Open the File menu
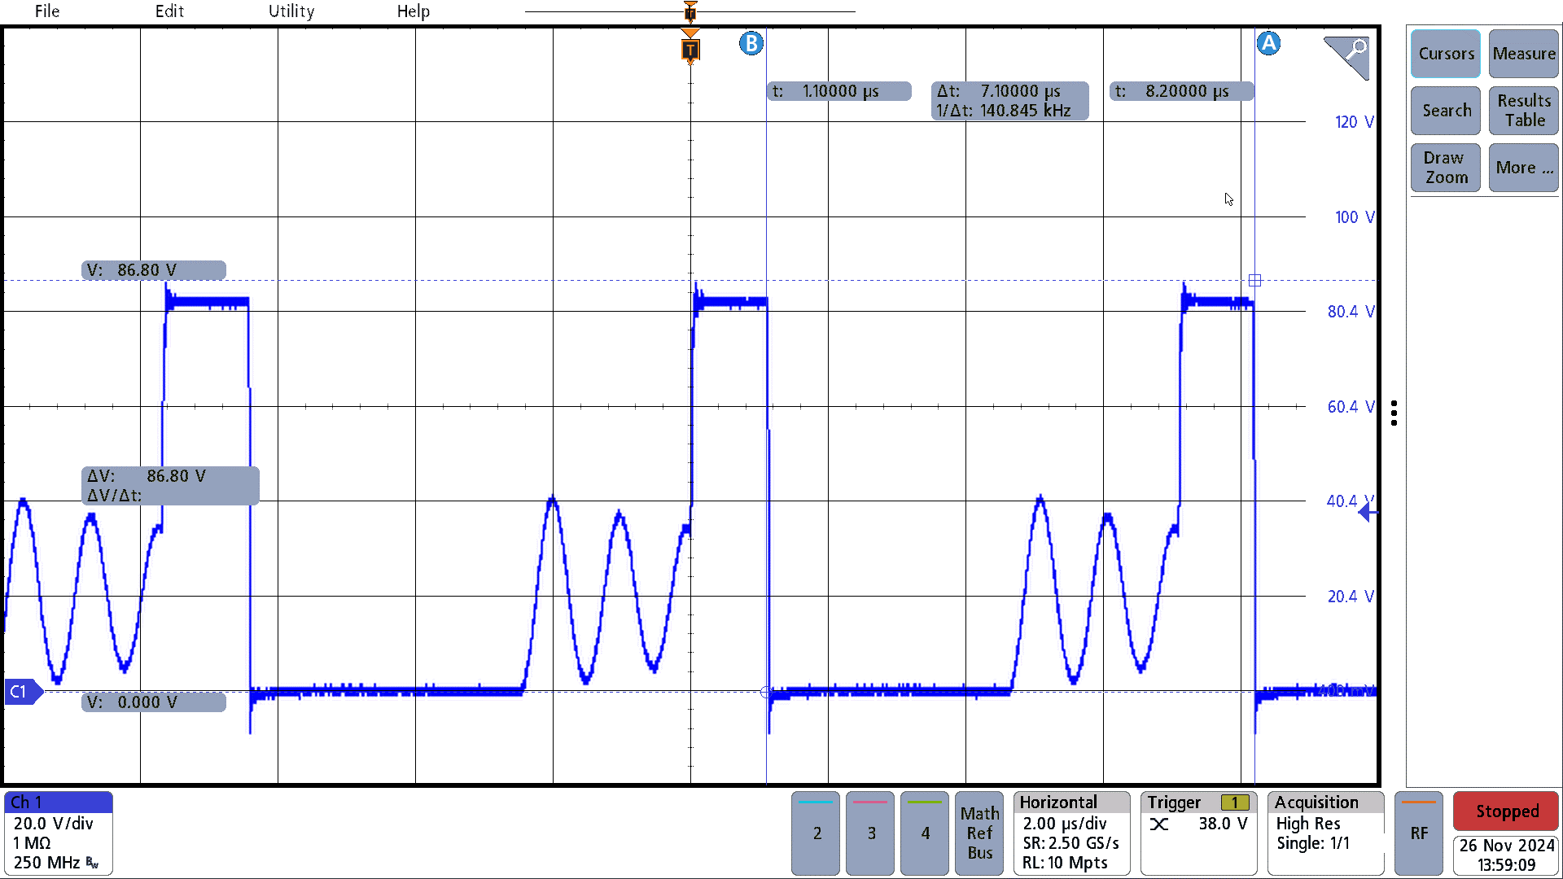The image size is (1563, 879). coord(47,12)
